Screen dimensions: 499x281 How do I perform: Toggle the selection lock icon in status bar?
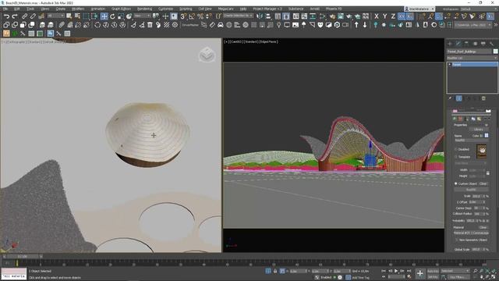[275, 271]
